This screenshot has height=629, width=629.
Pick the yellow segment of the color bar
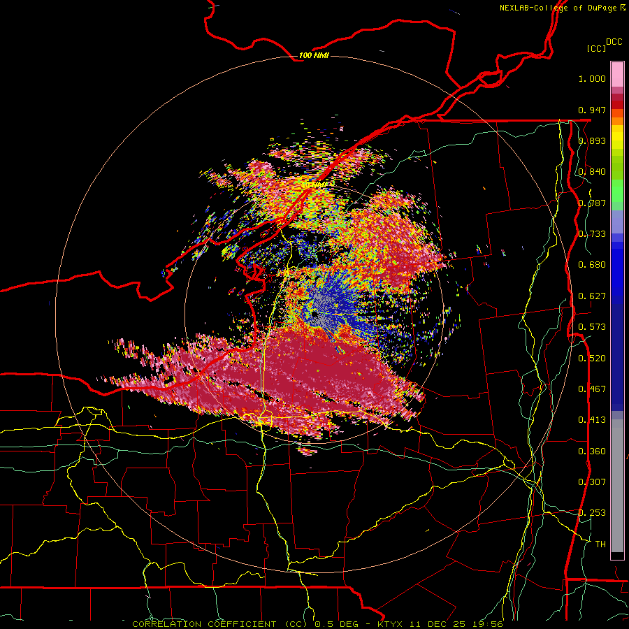click(x=617, y=137)
